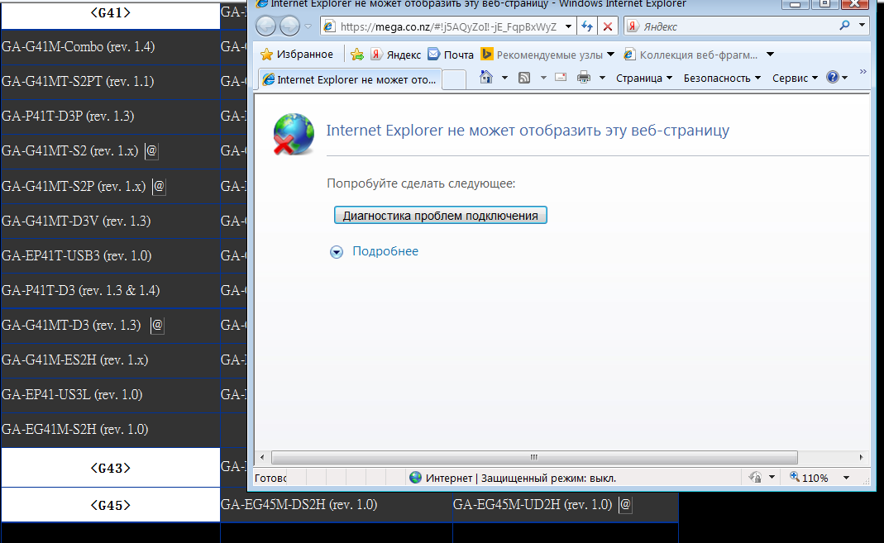Go back with the browser Back arrow
This screenshot has height=543, width=884.
266,26
